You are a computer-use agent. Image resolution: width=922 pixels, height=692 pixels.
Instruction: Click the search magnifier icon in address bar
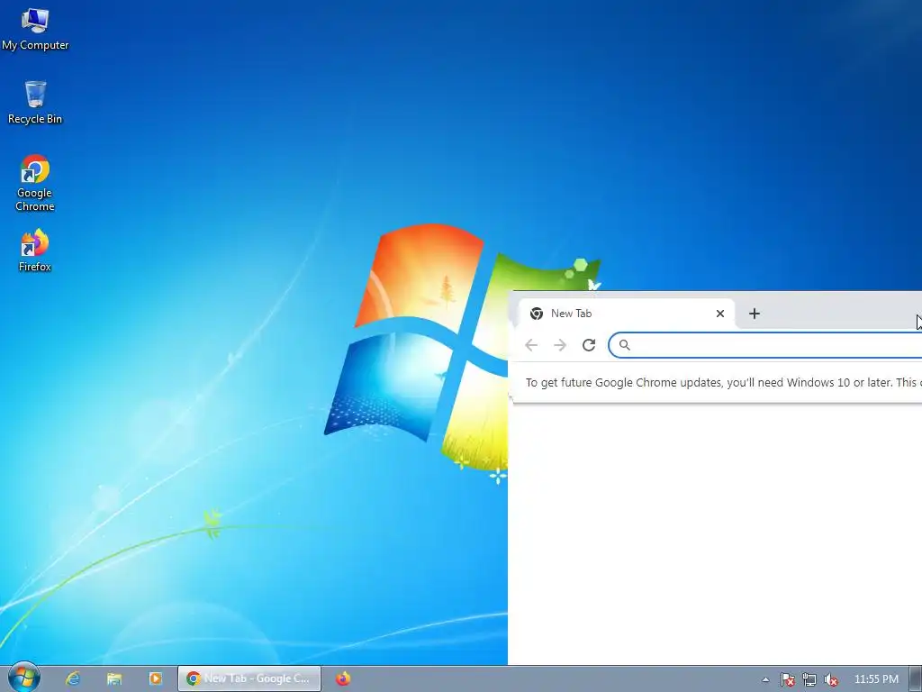(x=625, y=345)
